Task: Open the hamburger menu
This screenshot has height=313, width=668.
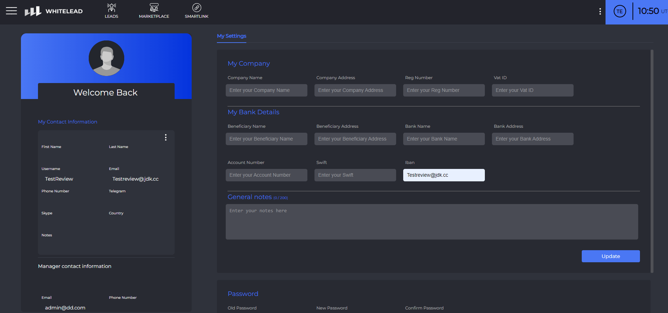Action: coord(11,11)
